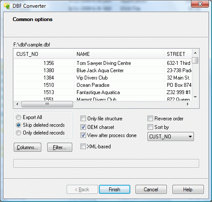Image resolution: width=212 pixels, height=202 pixels.
Task: Open the Columns... dialog
Action: (x=28, y=147)
